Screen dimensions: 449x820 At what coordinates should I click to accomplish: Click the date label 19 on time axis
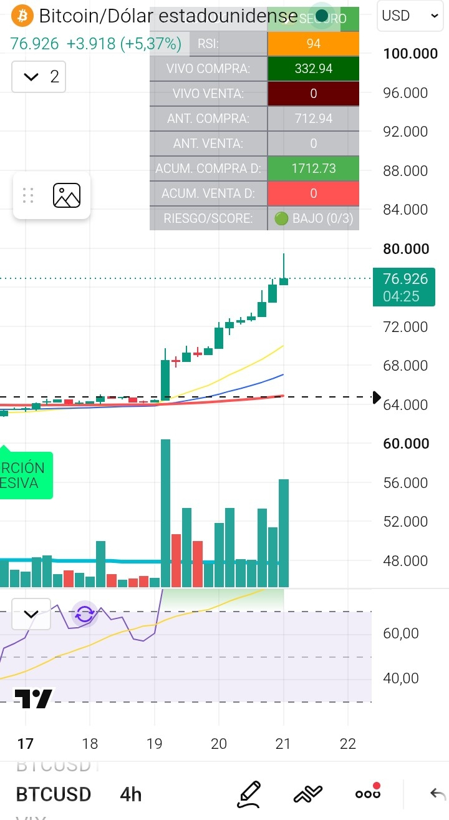pyautogui.click(x=154, y=744)
